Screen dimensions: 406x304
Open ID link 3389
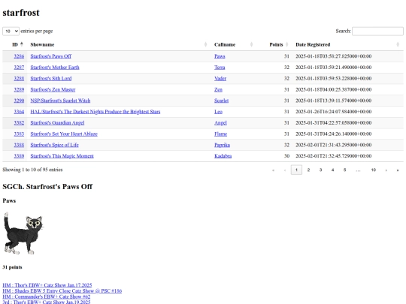click(x=19, y=156)
